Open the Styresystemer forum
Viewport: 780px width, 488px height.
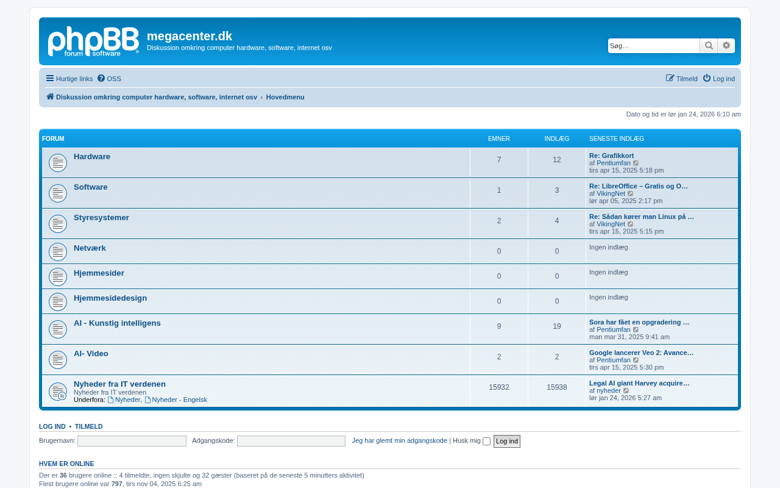101,218
